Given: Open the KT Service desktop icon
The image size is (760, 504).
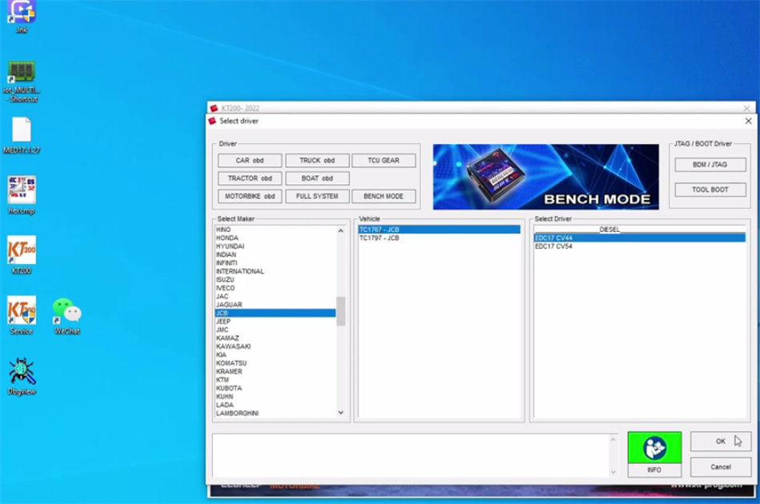Looking at the screenshot, I should tap(22, 311).
